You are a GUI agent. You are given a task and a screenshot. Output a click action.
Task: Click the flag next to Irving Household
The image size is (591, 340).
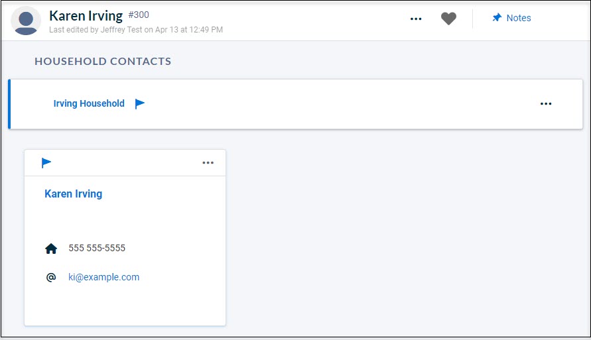pos(140,103)
